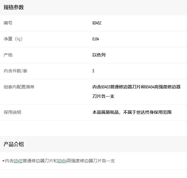Click the 保用说明 row label
Image resolution: width=187 pixels, height=178 pixels.
coord(13,112)
